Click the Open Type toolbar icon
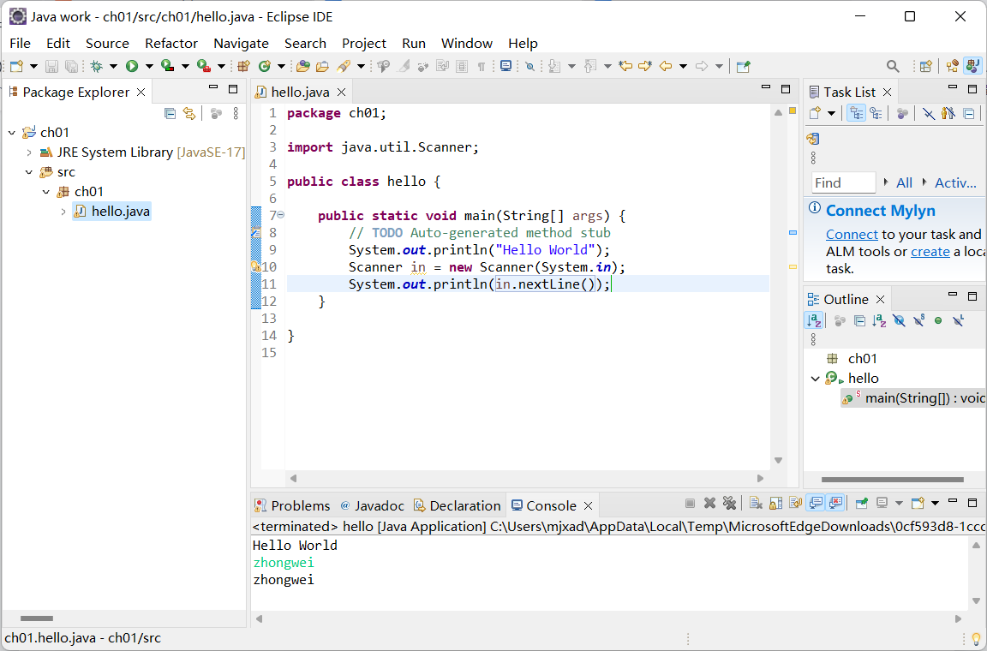 click(x=303, y=66)
